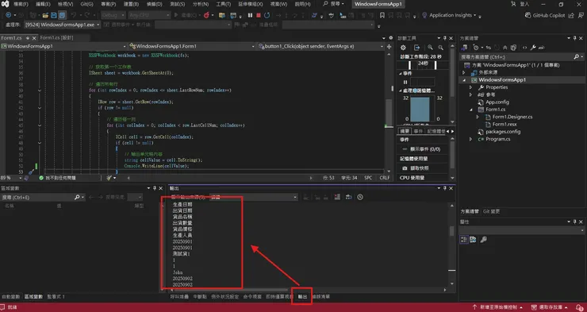Viewport: 587px width, 312px height.
Task: Open the WindowsFormsApp1.Form1 type dropdown
Action: coord(192,47)
